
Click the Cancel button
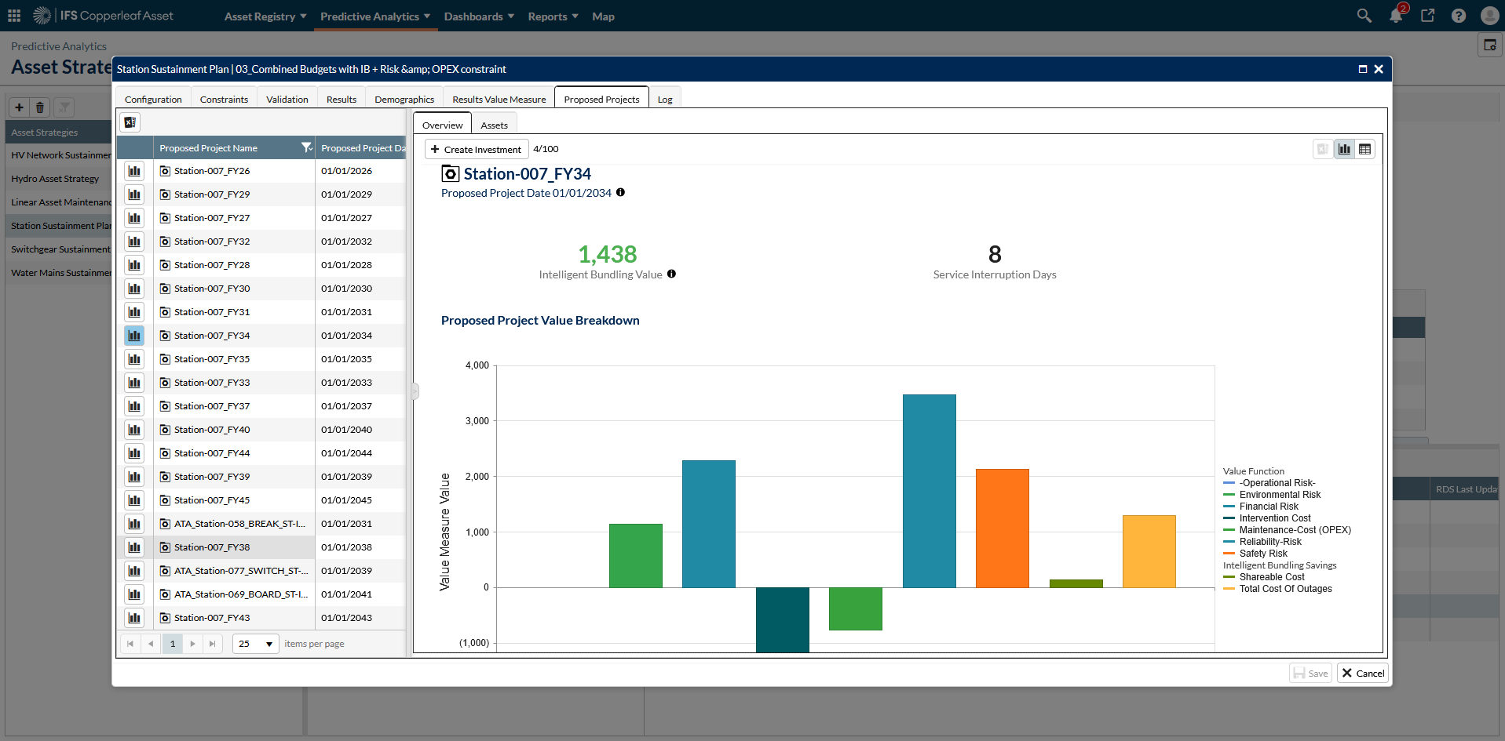[x=1363, y=673]
